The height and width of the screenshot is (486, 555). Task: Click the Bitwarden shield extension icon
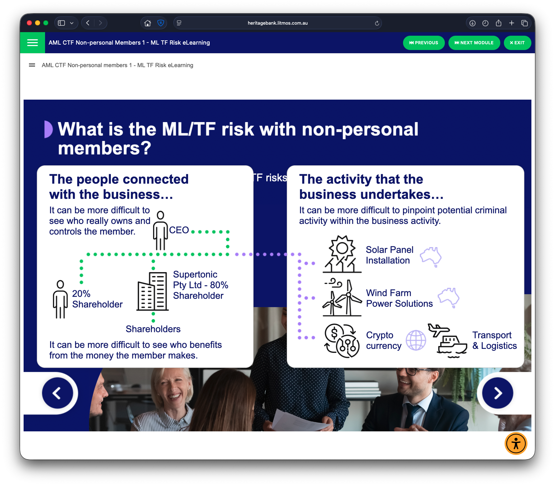[x=161, y=23]
